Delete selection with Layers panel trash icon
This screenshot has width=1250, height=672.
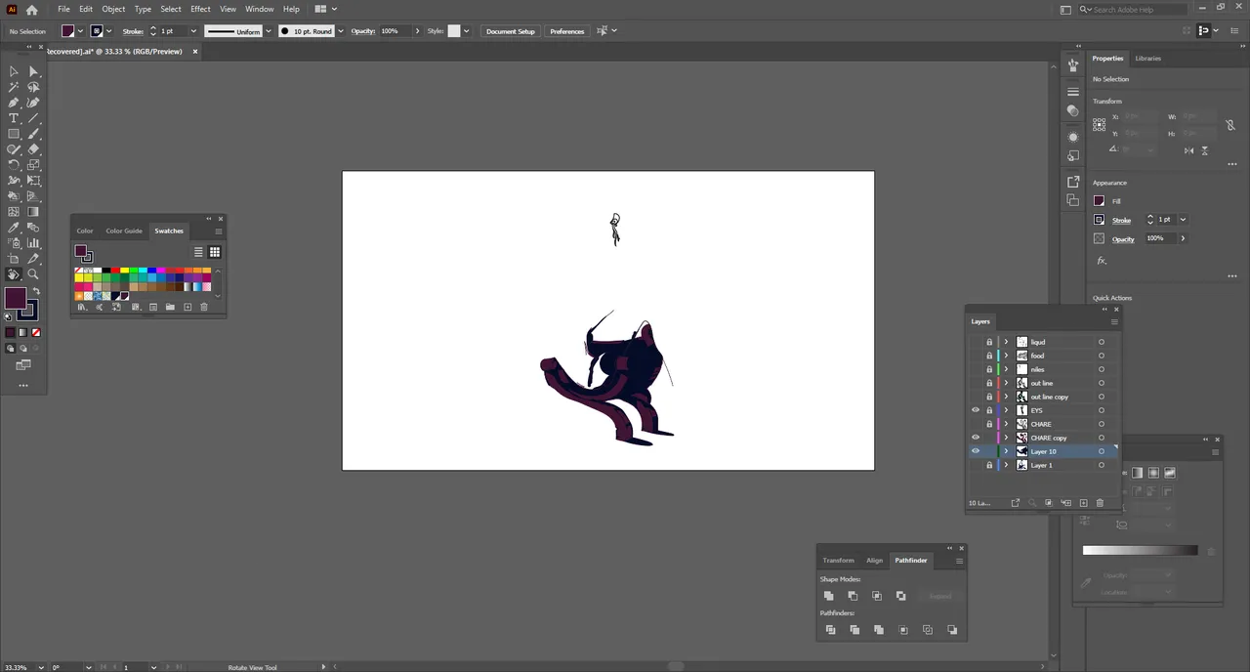coord(1100,503)
